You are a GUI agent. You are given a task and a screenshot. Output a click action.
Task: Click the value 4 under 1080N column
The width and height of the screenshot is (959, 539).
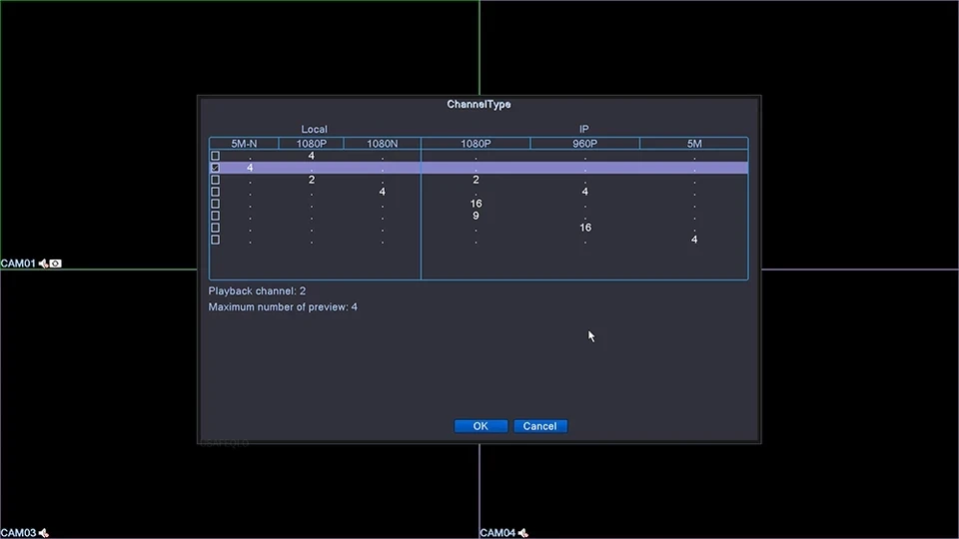383,192
